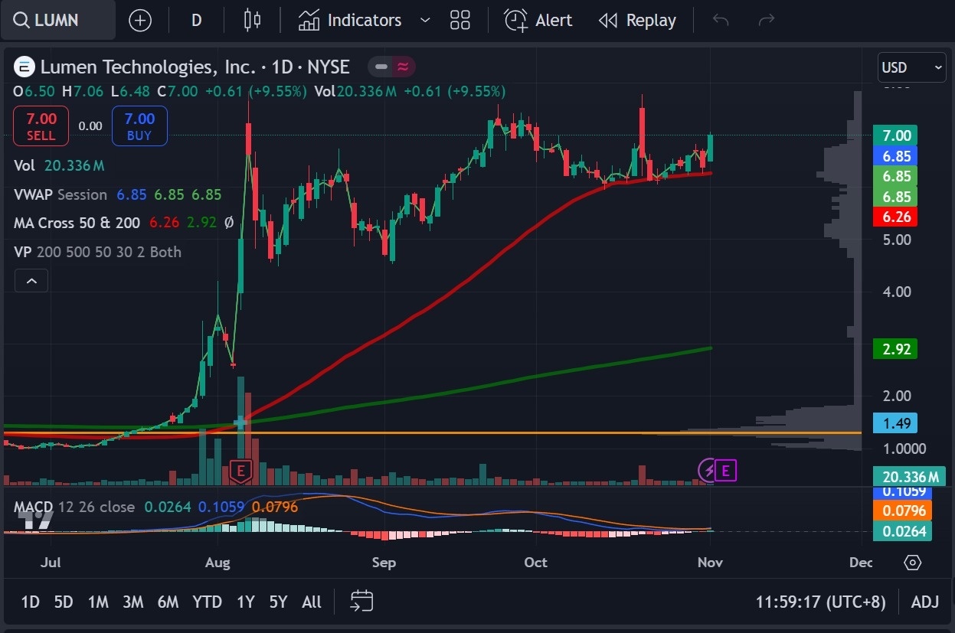The width and height of the screenshot is (955, 633).
Task: Open the USD currency dropdown
Action: pyautogui.click(x=912, y=67)
